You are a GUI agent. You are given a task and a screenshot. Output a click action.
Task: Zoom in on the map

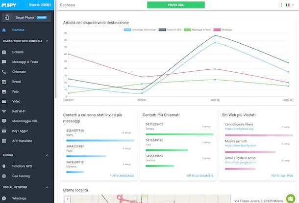pos(68,199)
